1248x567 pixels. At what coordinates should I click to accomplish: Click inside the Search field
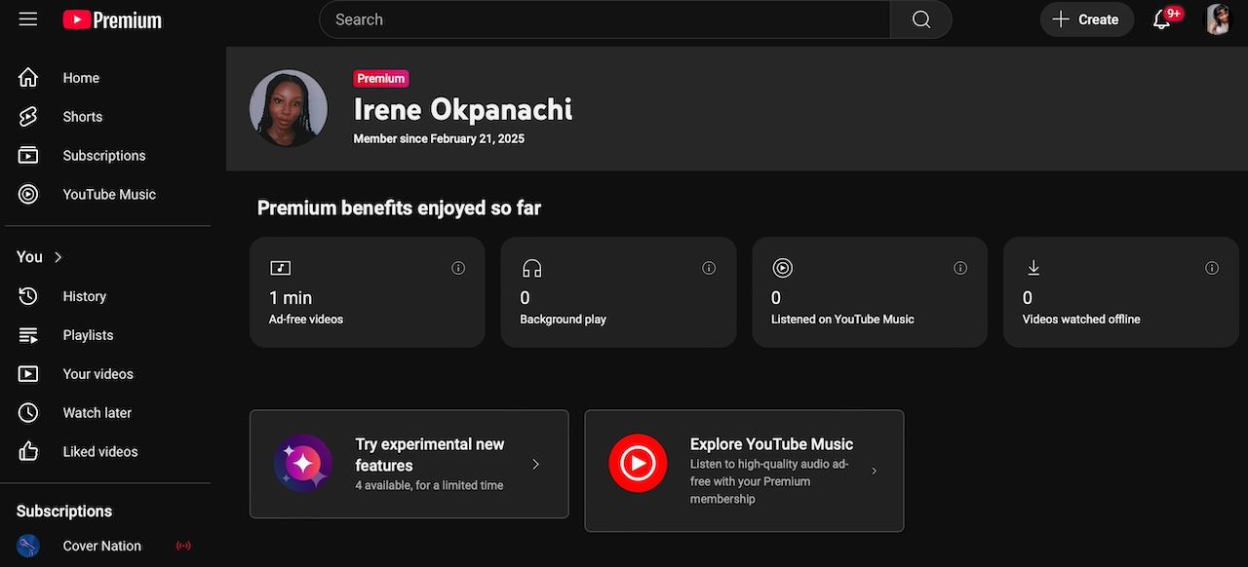[x=604, y=19]
